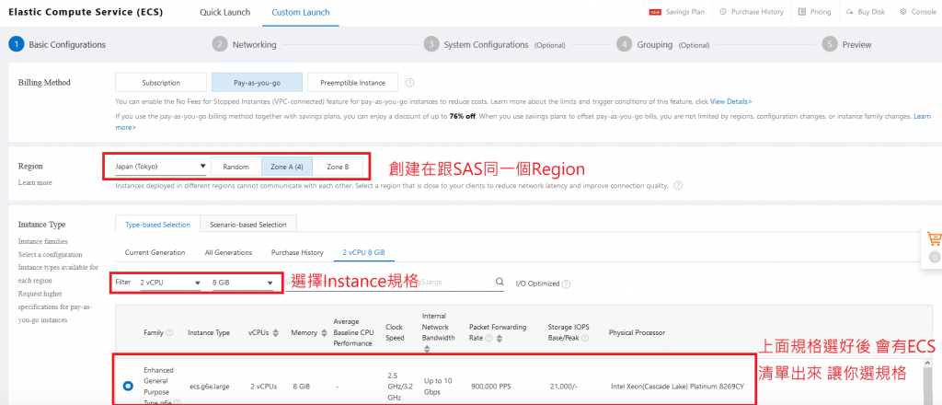
Task: Open Type-based Selection tab
Action: click(157, 225)
